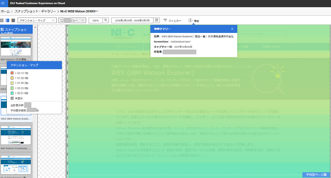Open the device view dropdown
331x178 pixels.
point(72,21)
